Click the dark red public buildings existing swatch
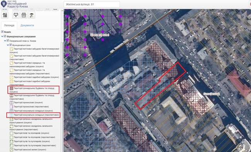251x152 pixels. pyautogui.click(x=11, y=88)
